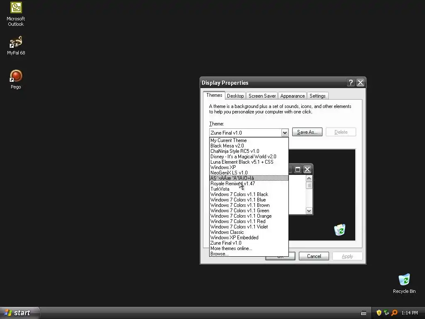Click the taskbar clock showing 1:14 PM

click(x=410, y=313)
